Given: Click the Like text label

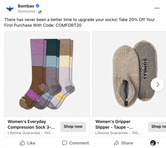Looking at the screenshot, I should click(x=31, y=143).
